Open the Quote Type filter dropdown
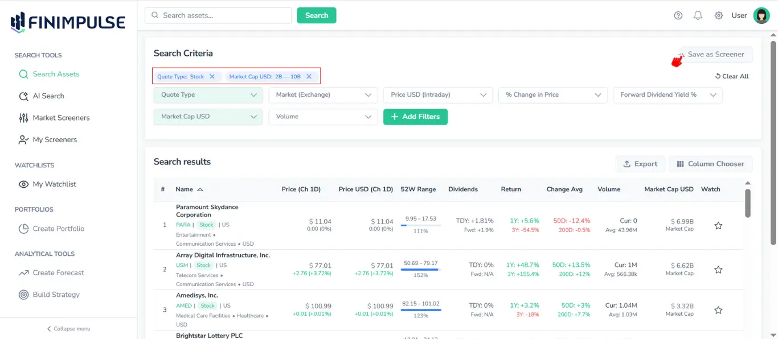This screenshot has height=339, width=778. tap(208, 95)
